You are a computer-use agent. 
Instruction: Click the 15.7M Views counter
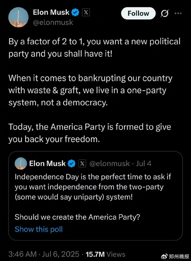105,254
